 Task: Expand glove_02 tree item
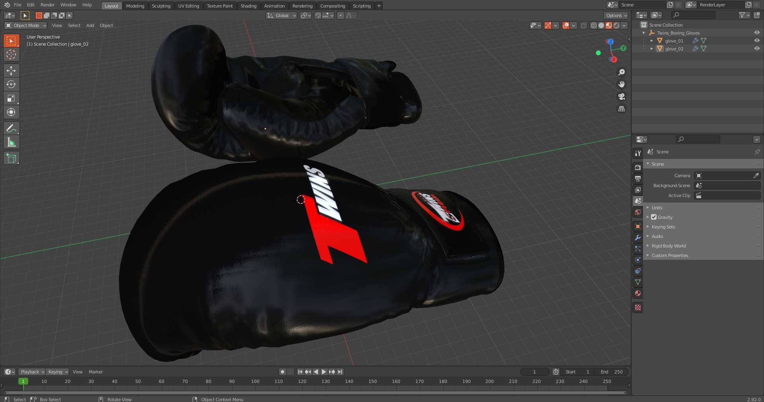click(651, 48)
